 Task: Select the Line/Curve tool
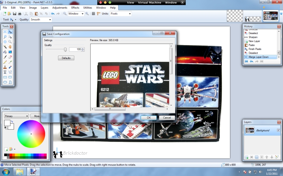10,72
